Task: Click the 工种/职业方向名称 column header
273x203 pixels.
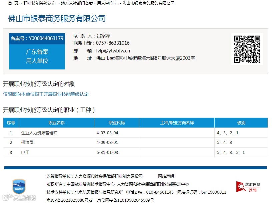Action: tap(177, 123)
